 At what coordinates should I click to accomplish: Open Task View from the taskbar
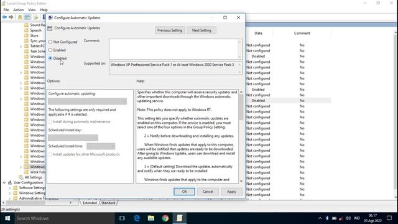click(122, 218)
